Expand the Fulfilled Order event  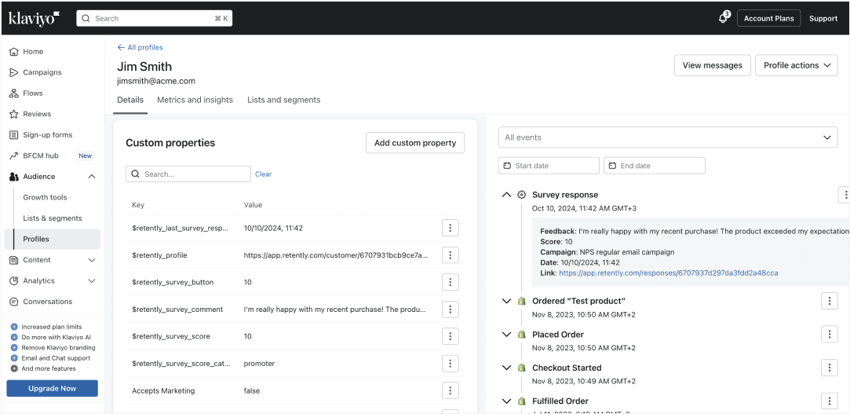tap(506, 401)
